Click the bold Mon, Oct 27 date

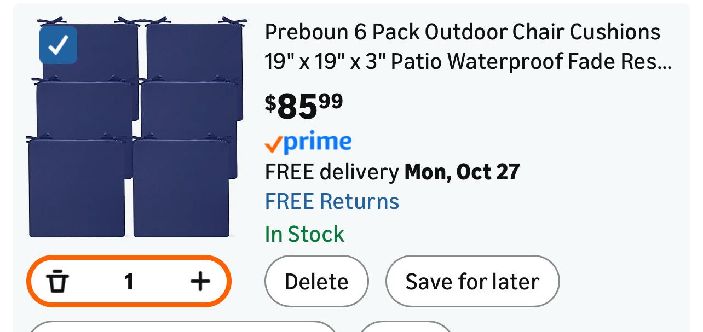pos(462,172)
